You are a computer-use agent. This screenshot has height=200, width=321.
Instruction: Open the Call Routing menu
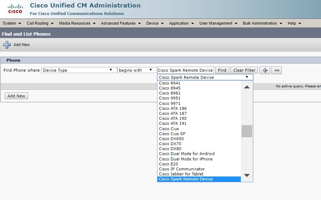pos(40,24)
